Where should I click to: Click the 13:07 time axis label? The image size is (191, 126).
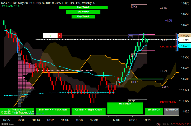[50, 120]
